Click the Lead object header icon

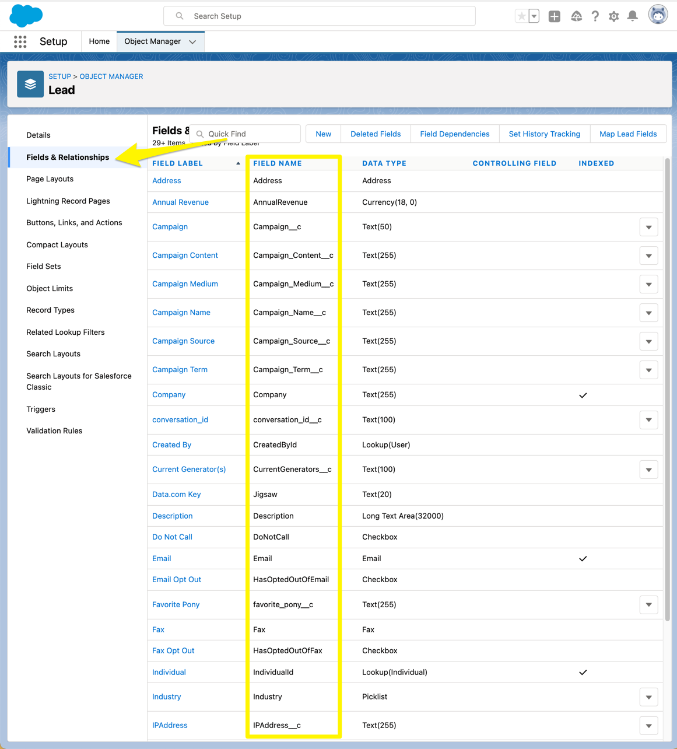(30, 83)
